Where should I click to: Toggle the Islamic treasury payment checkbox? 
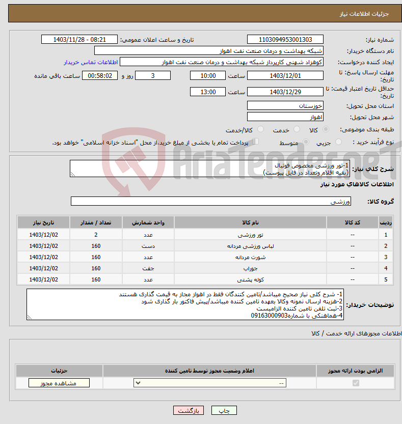(x=255, y=142)
